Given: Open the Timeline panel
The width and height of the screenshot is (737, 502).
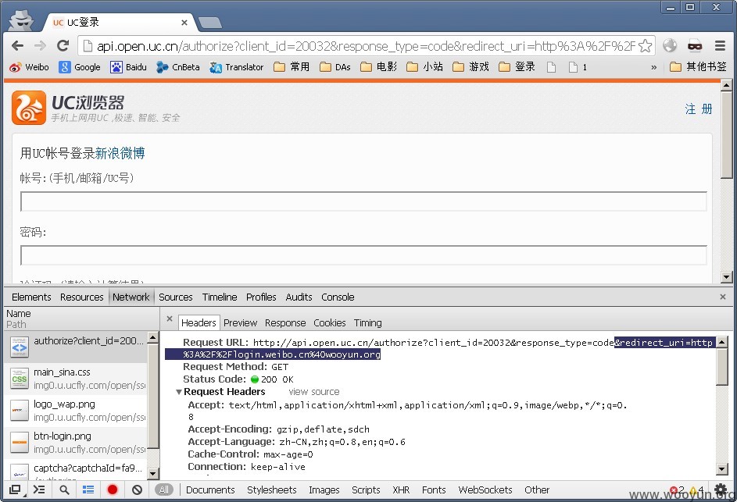Looking at the screenshot, I should click(x=220, y=297).
